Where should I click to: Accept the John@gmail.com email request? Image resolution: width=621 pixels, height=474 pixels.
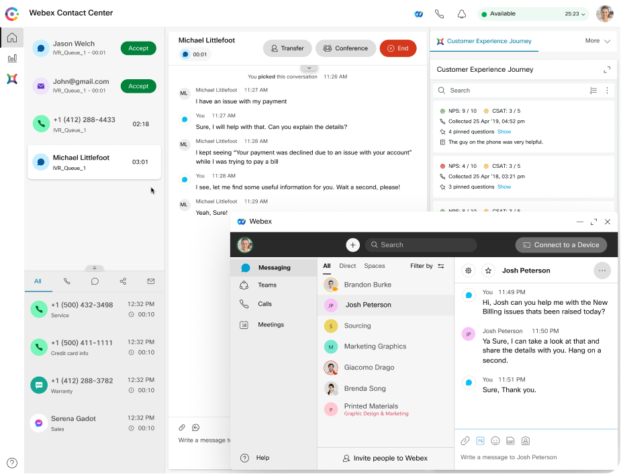[138, 86]
